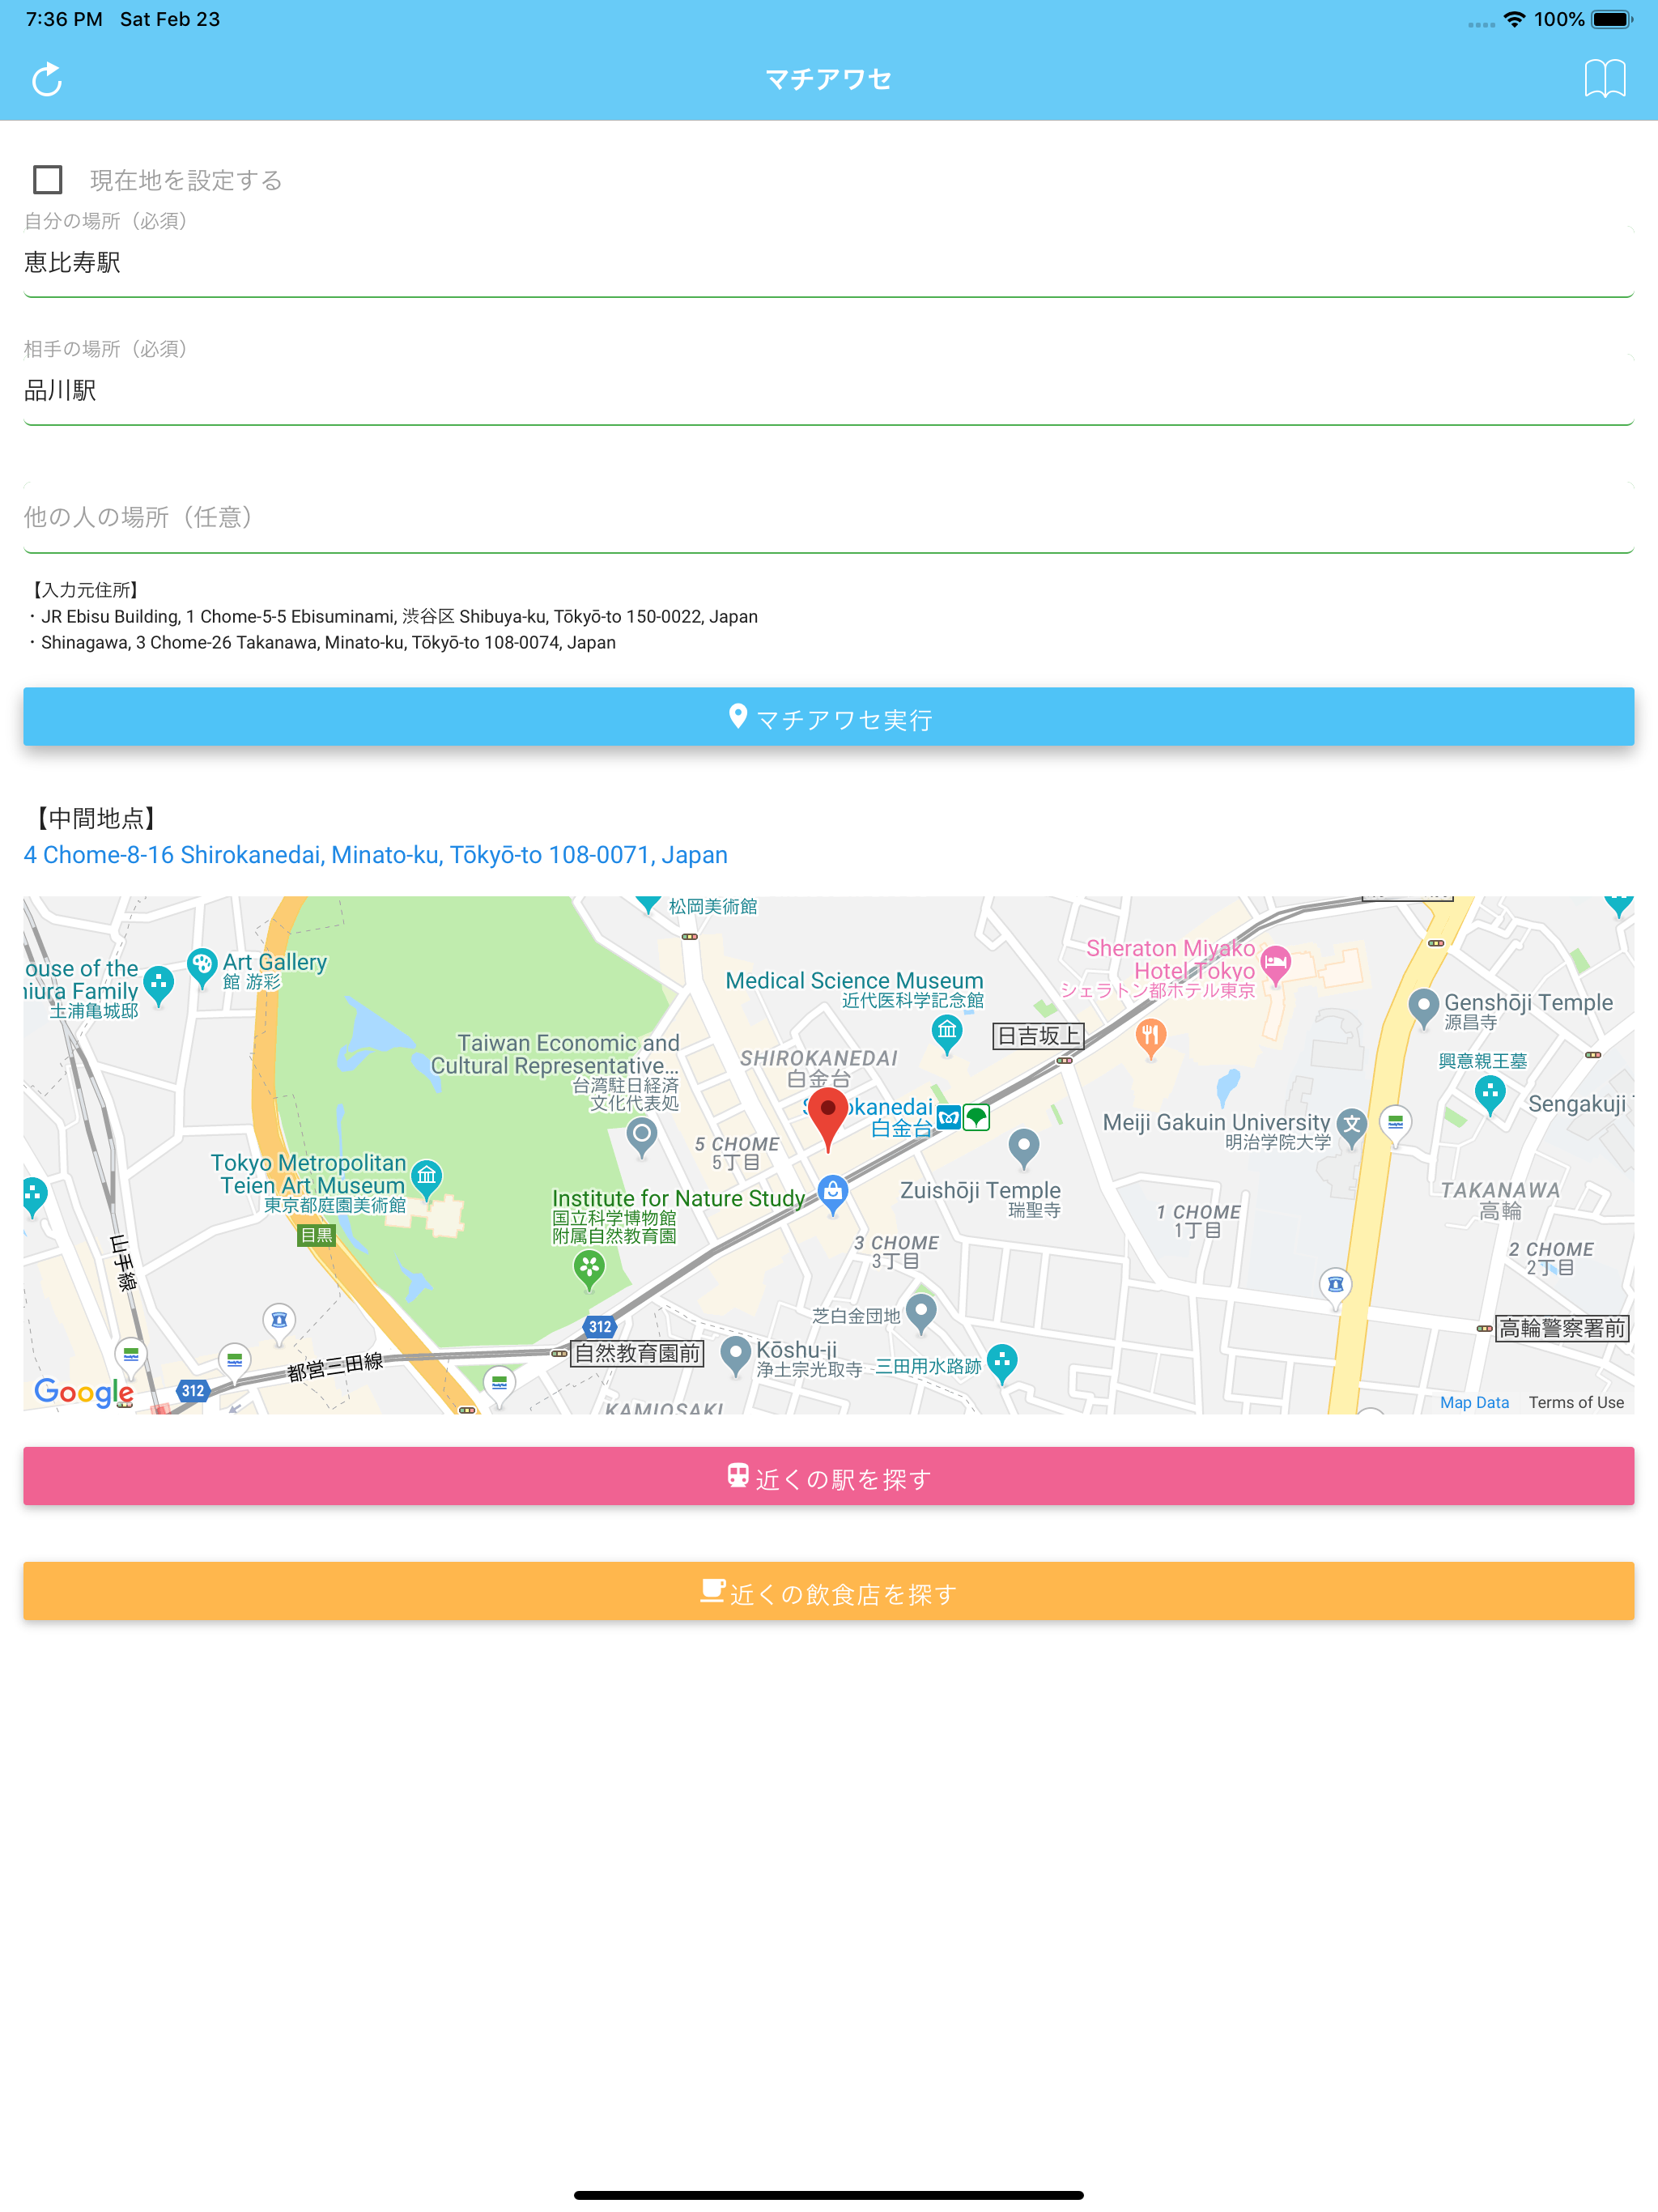The height and width of the screenshot is (2212, 1658).
Task: Click the Taiwan Economic and Cultural Representative pin
Action: click(642, 1137)
